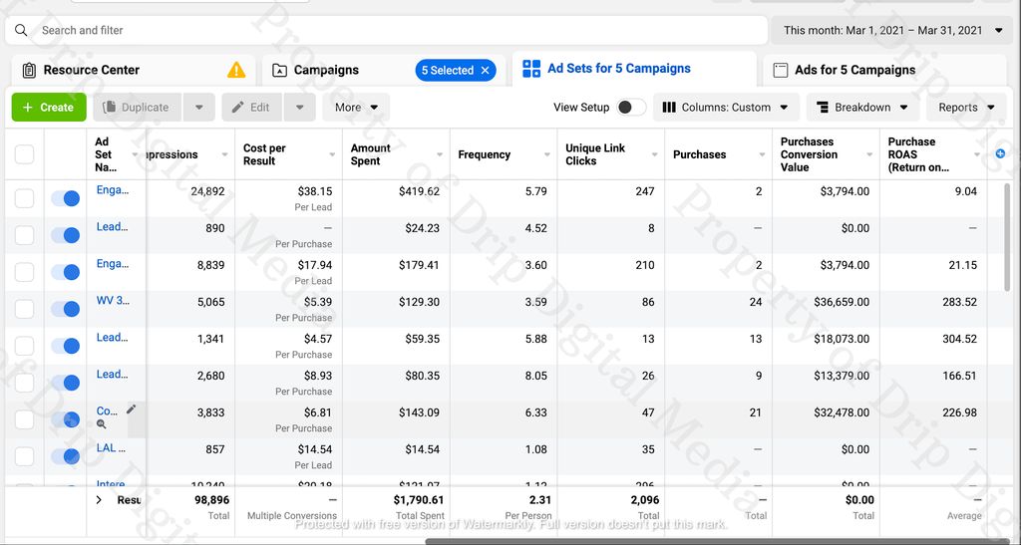This screenshot has width=1021, height=545.
Task: Click the blue plus add-column icon
Action: 1000,153
